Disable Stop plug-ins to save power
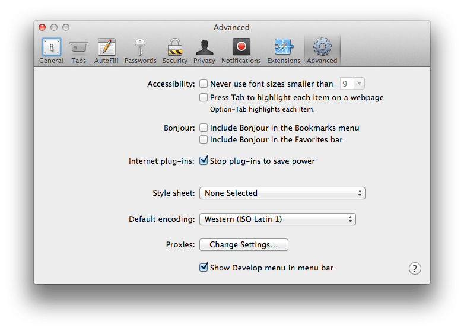The height and width of the screenshot is (331, 464). coord(204,161)
